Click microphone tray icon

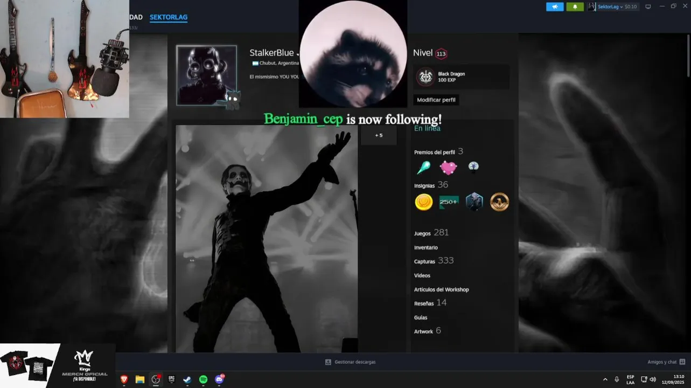617,379
